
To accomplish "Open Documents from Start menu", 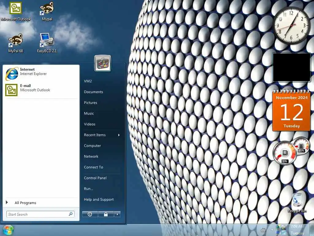I will tap(101, 92).
